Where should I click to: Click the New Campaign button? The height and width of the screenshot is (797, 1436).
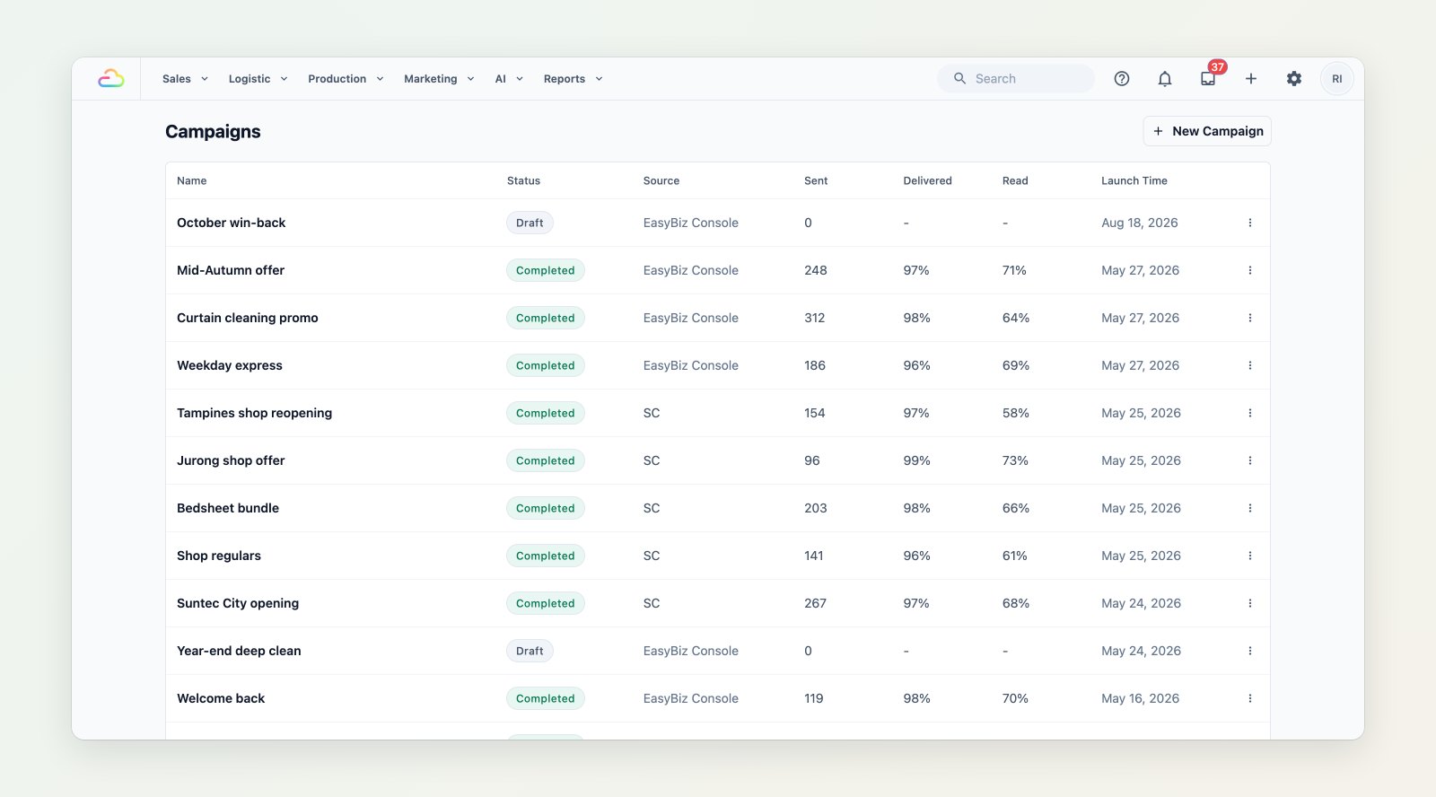[1207, 131]
